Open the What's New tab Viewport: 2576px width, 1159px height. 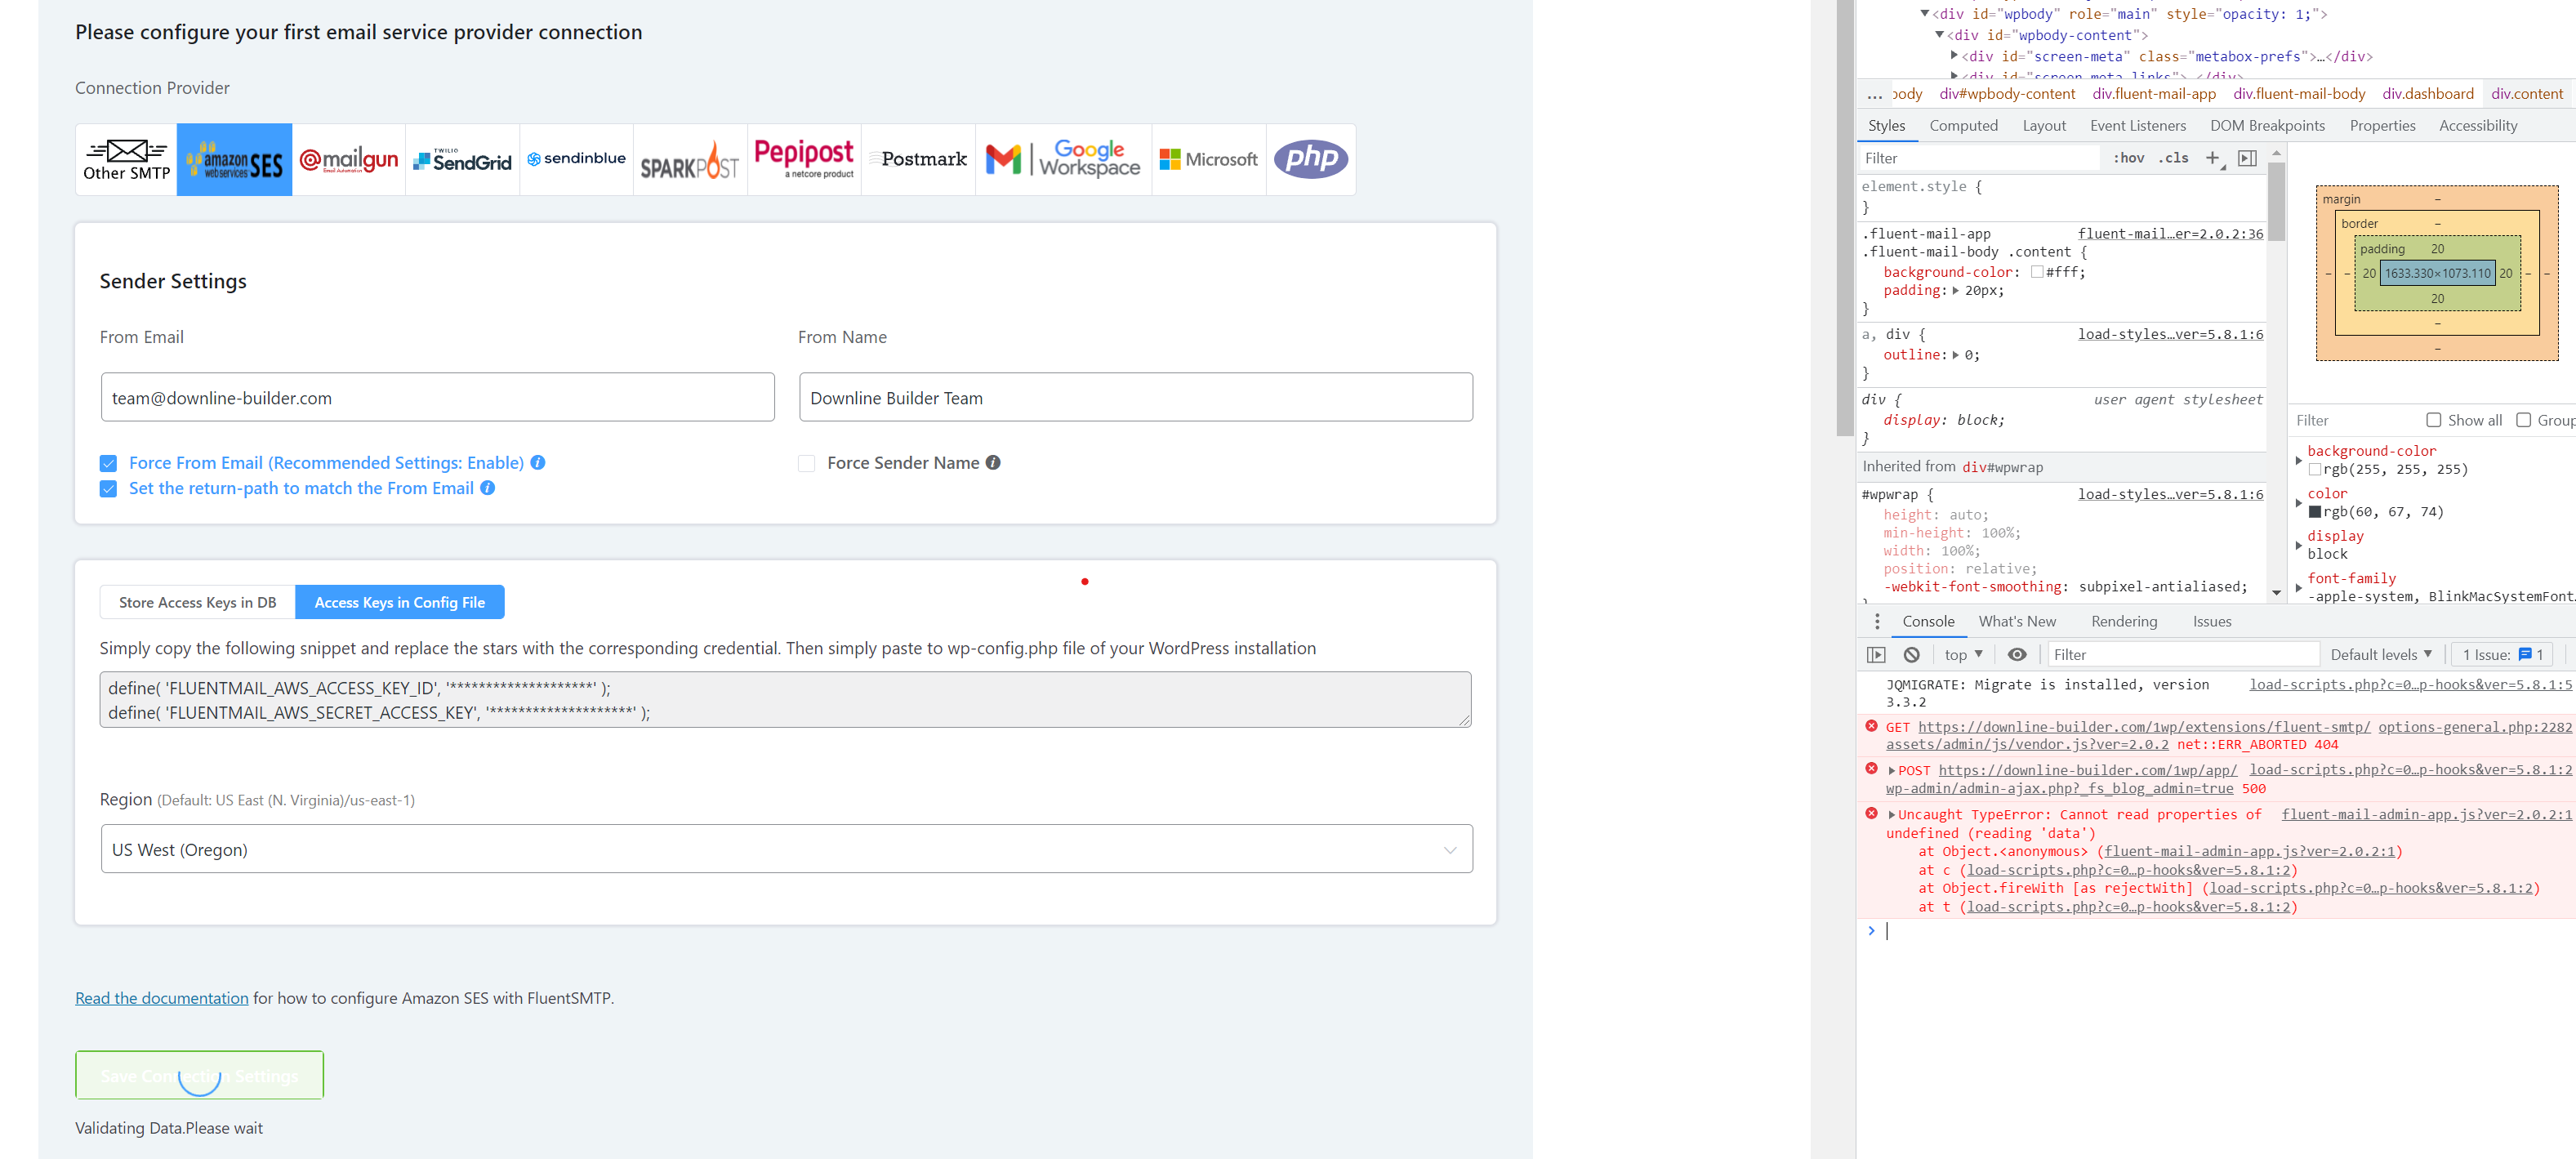(2017, 621)
